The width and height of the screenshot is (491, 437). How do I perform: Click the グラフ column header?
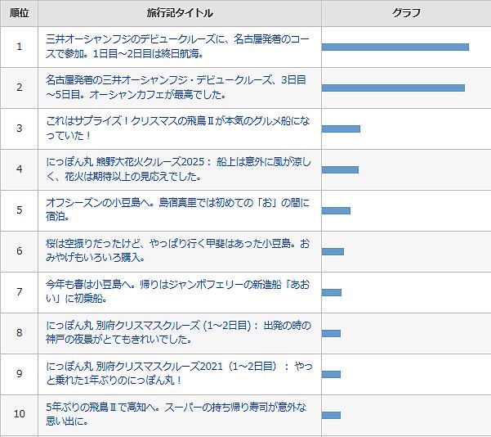click(406, 13)
